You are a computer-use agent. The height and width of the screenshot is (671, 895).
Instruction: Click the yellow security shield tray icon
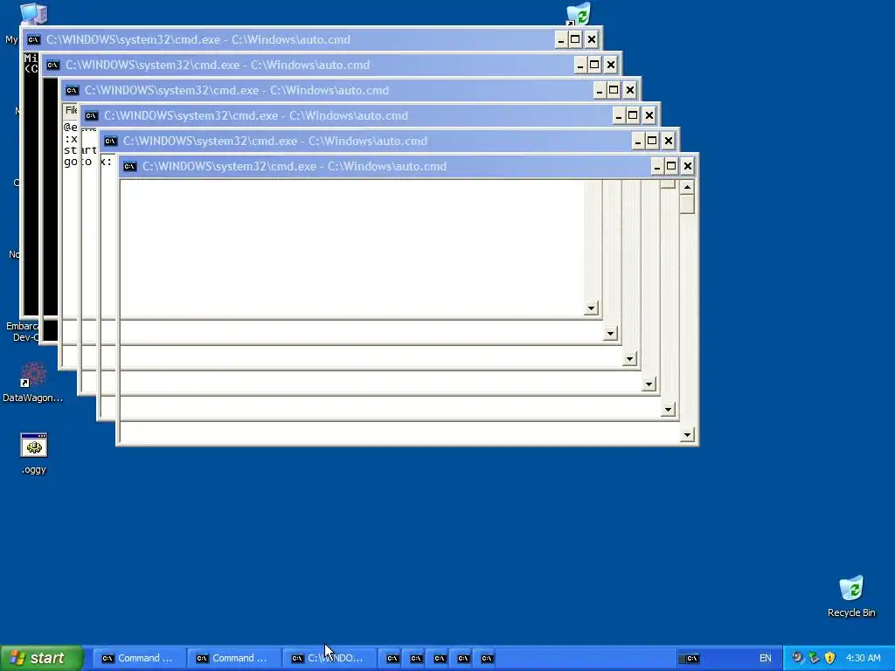(830, 658)
